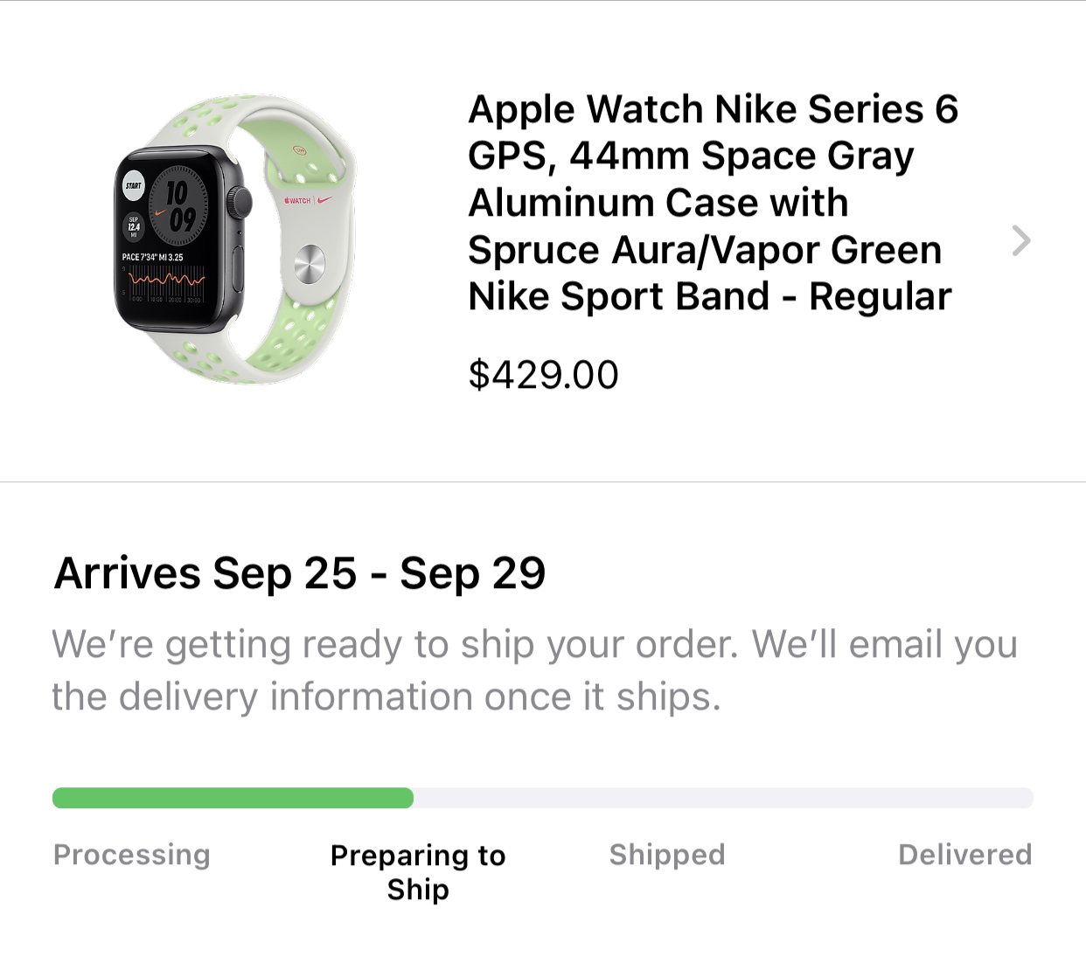Click the silver band pin clasp
This screenshot has width=1086, height=956.
(x=308, y=264)
